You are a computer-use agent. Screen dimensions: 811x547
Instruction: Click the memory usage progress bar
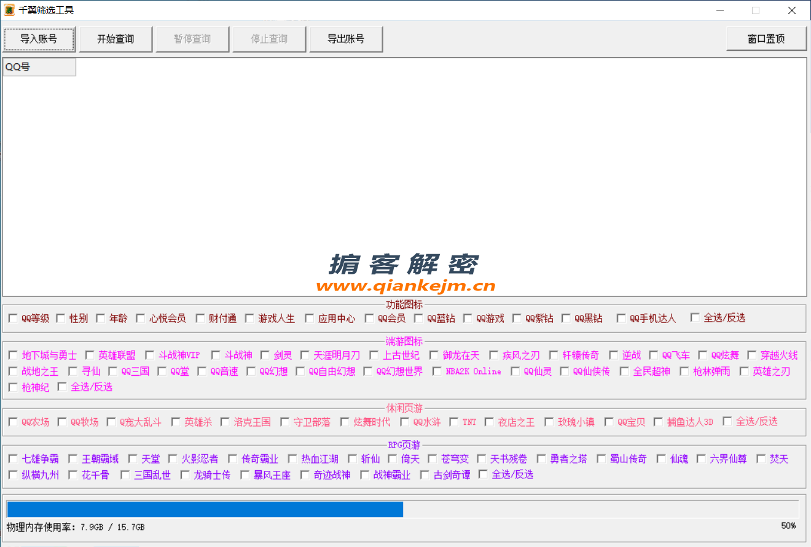pos(402,509)
